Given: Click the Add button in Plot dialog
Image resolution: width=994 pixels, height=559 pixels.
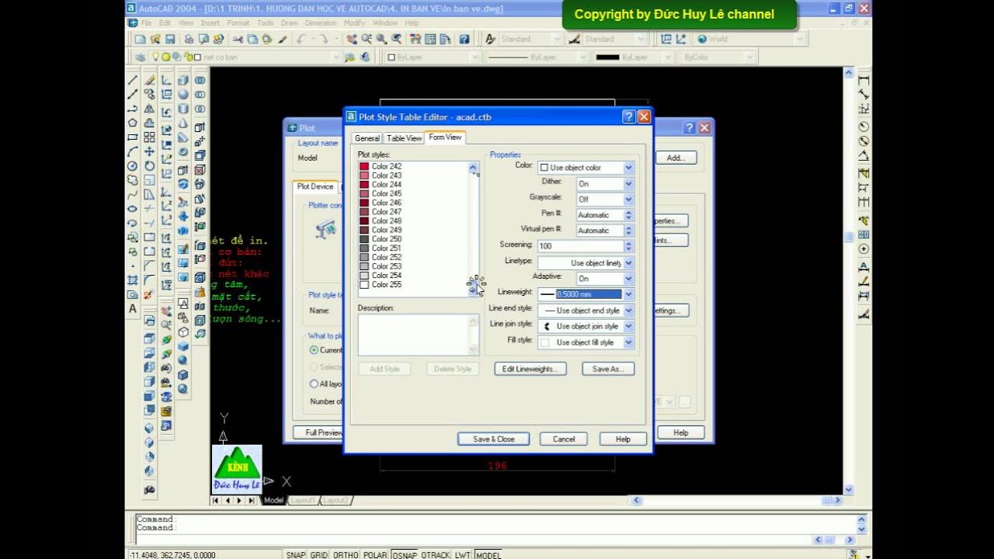Looking at the screenshot, I should point(676,158).
